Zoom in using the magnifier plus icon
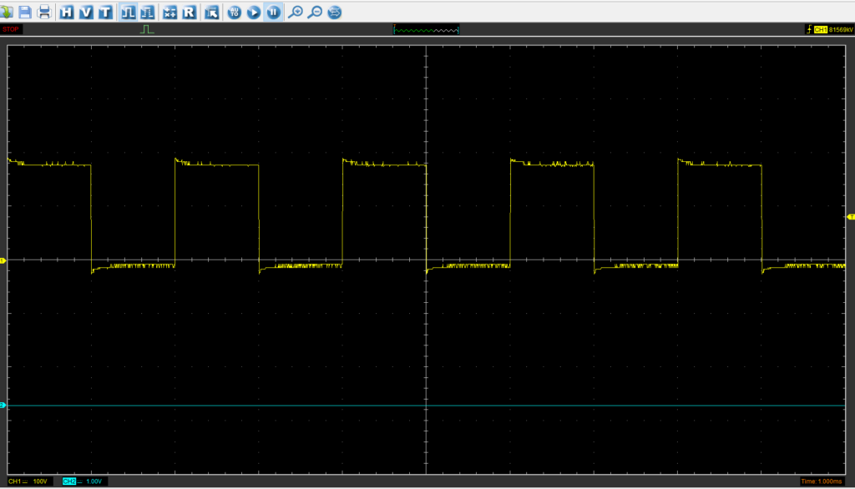855x489 pixels. tap(295, 12)
